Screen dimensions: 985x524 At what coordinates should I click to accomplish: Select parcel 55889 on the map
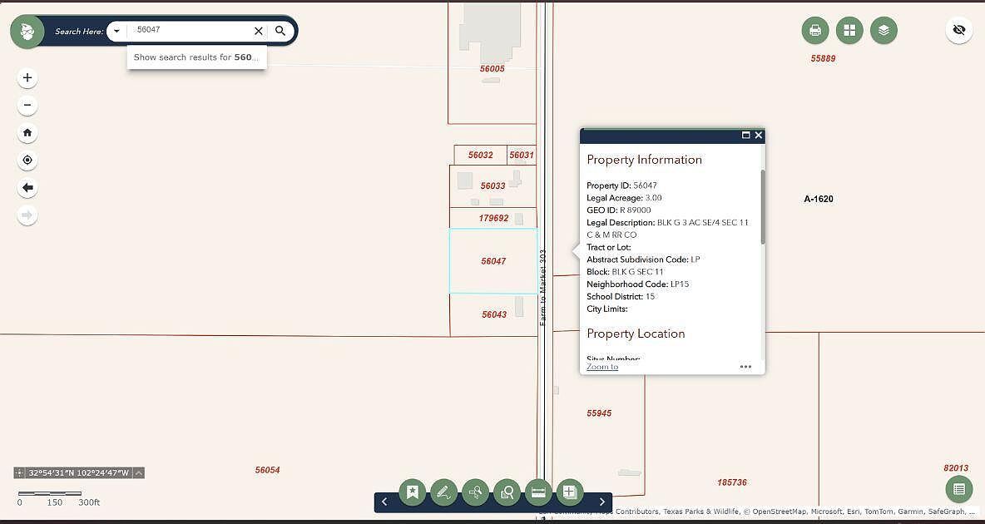(x=823, y=57)
